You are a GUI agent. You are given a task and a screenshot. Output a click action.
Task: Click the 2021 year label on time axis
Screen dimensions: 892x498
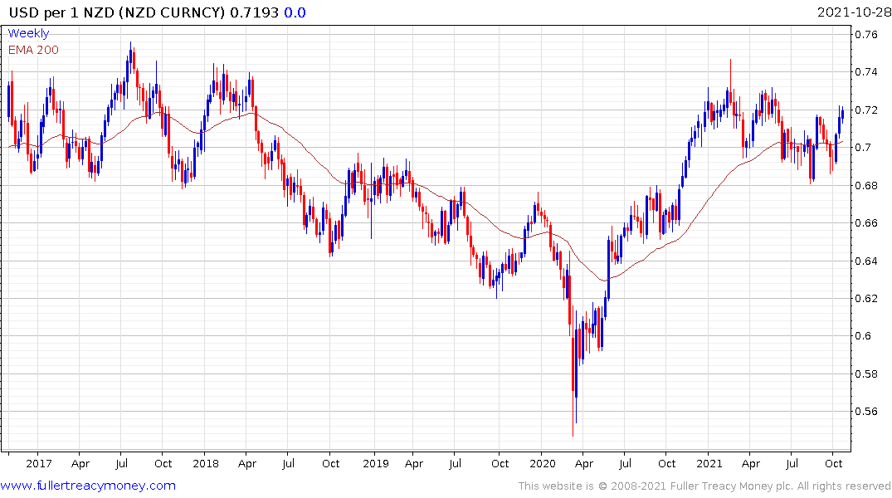coord(709,463)
